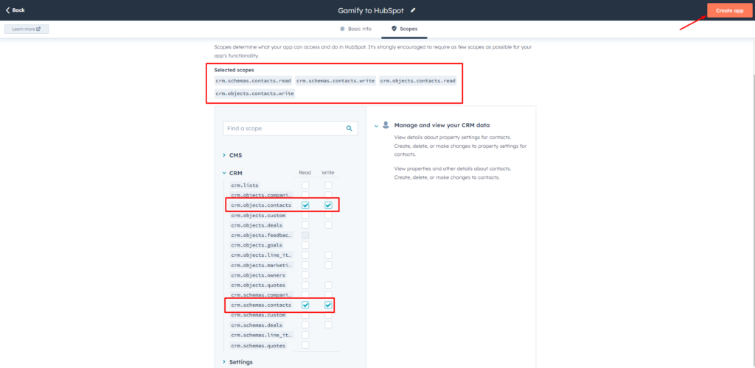Screen dimensions: 755x368
Task: Check Write for crm.objects.deals
Action: pos(328,224)
